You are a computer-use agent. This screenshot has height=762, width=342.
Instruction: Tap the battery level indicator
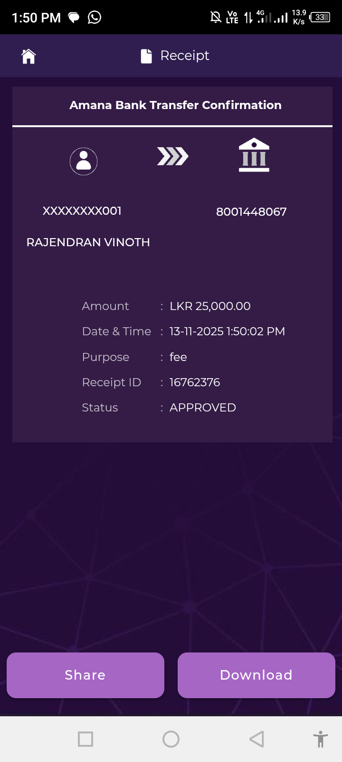coord(320,18)
